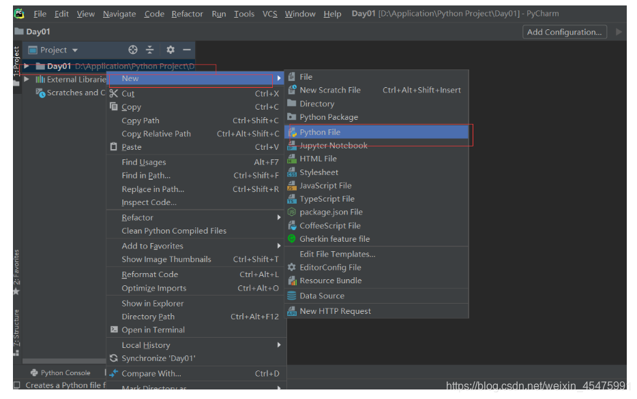Click the JavaScript File icon
The image size is (637, 399).
point(292,186)
